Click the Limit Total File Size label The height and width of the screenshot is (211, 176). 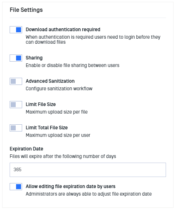click(x=47, y=128)
